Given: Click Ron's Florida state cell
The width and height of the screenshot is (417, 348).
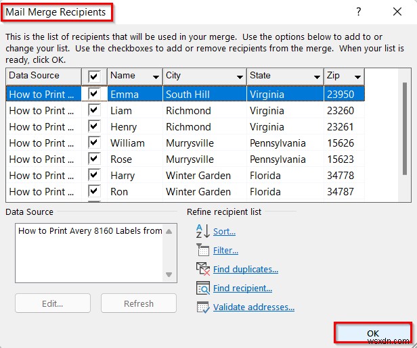Looking at the screenshot, I should (x=286, y=191).
